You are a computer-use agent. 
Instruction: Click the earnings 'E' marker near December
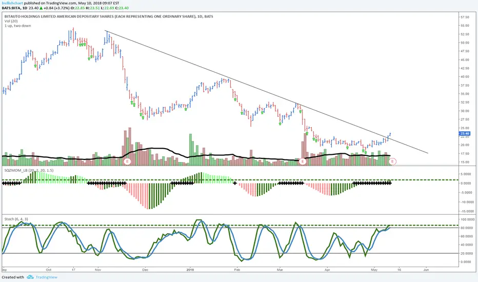tap(127, 162)
